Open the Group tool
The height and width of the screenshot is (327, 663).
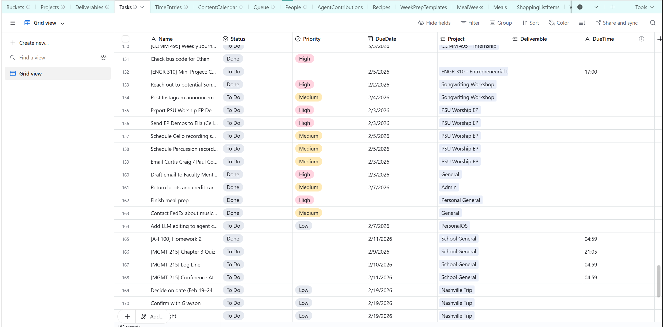click(501, 23)
